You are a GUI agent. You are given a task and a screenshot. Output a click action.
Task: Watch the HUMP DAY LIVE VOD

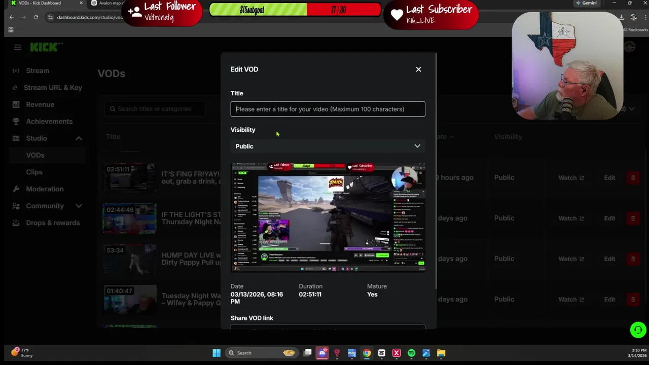571,259
